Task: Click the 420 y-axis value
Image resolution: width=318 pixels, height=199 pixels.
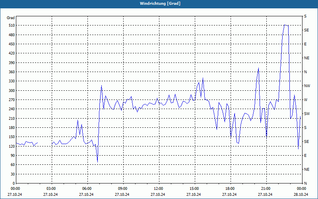Action: pos(12,53)
